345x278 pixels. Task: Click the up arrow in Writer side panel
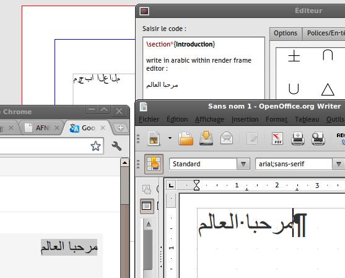[149, 225]
